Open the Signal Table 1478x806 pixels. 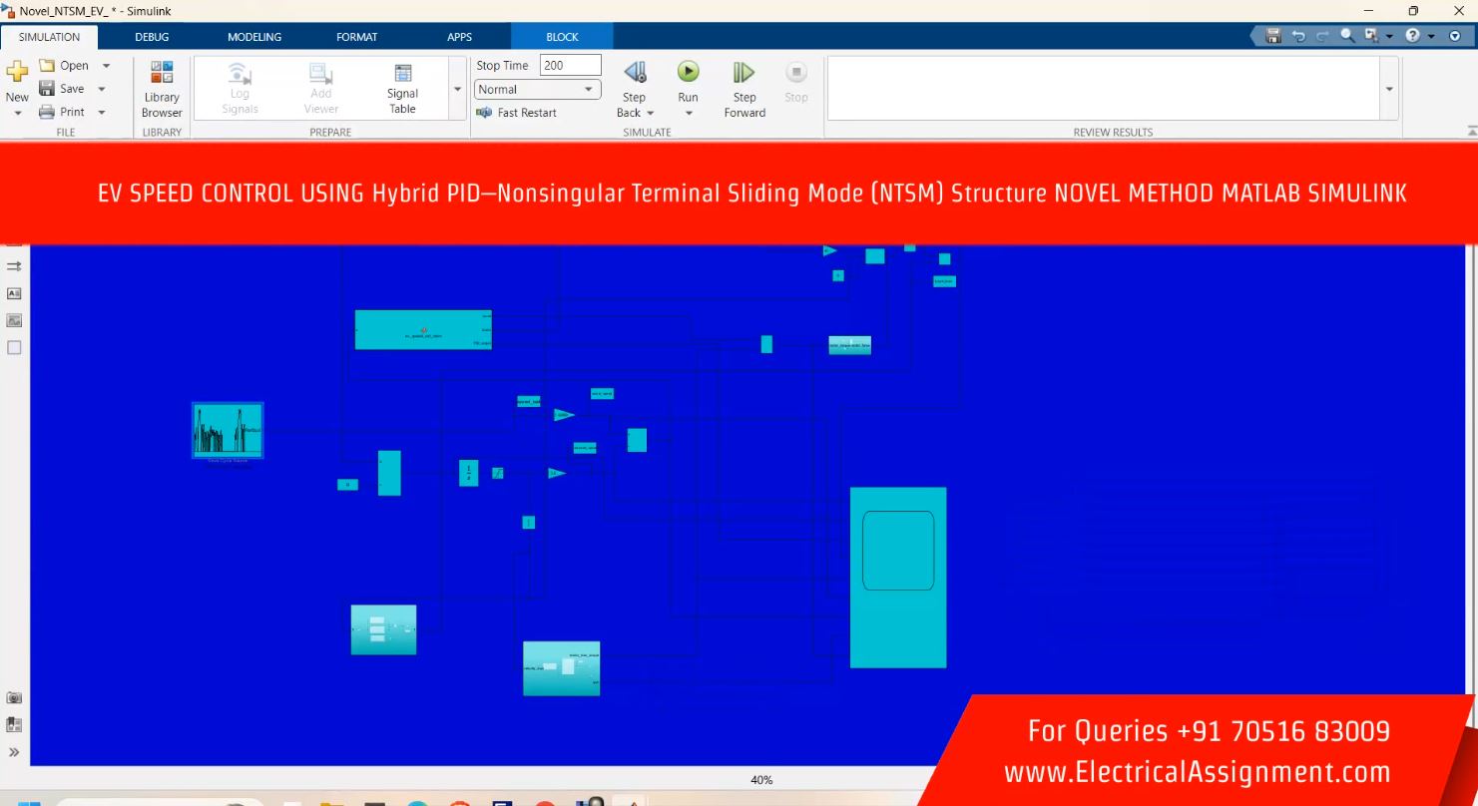pos(402,88)
